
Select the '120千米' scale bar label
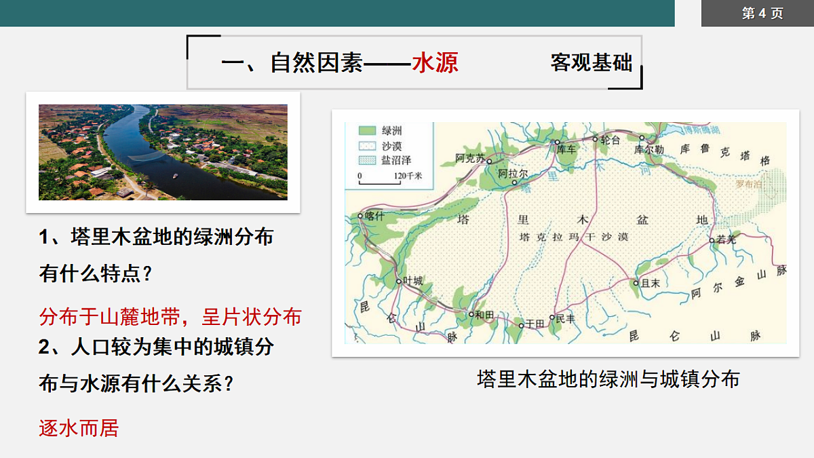point(408,176)
